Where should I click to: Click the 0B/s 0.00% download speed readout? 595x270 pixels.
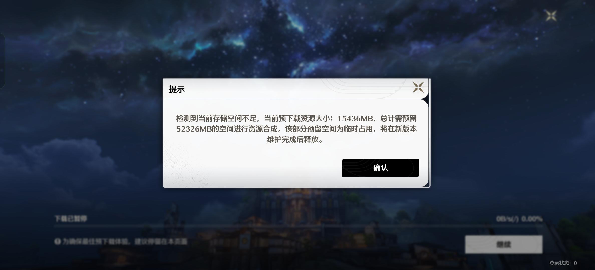tap(519, 219)
